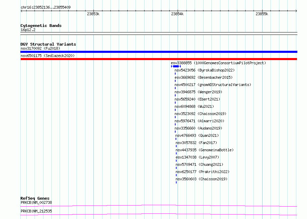Image resolution: width=307 pixels, height=219 pixels.
Task: Open variant nsv3170092 (Fu2018) label
Action: (x=40, y=48)
